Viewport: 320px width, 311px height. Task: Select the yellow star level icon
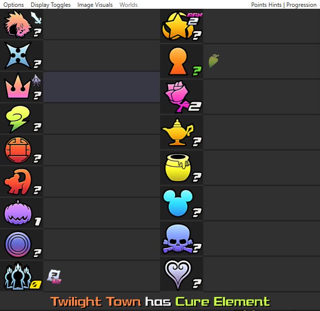[x=177, y=26]
